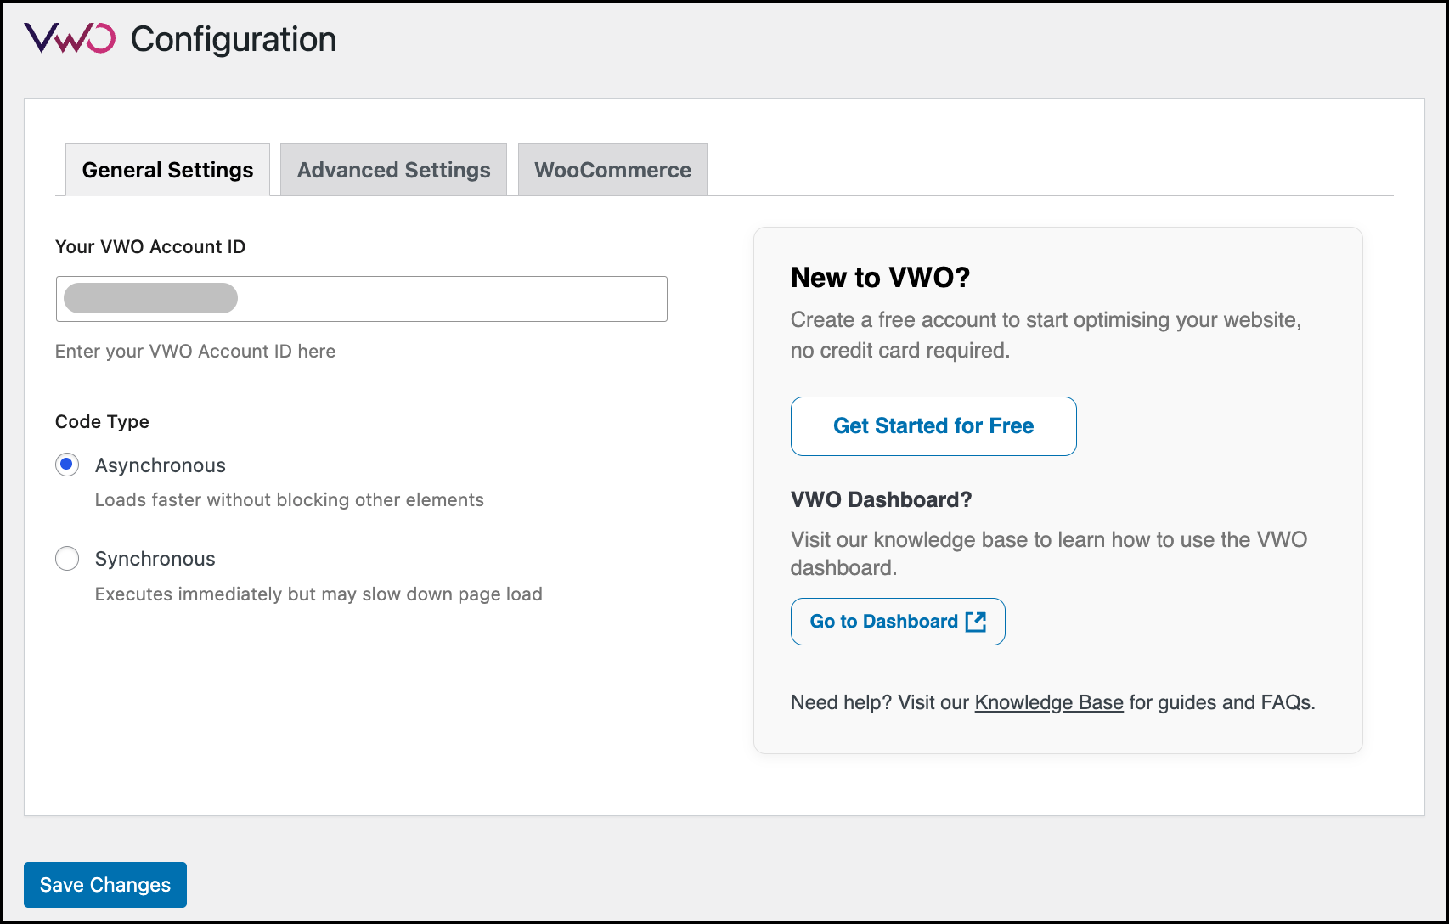Click the 'Your VWO Account ID' label
Screen dimensions: 1449x924
pyautogui.click(x=150, y=246)
